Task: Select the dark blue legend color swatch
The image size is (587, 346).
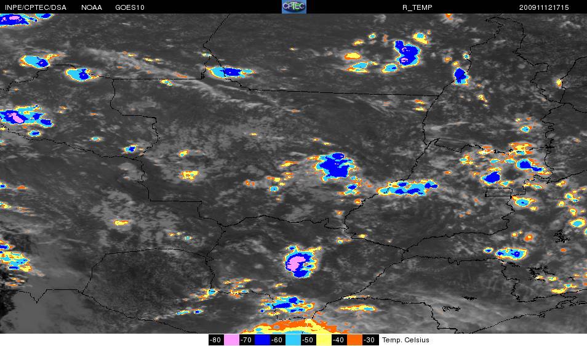Action: (262, 340)
